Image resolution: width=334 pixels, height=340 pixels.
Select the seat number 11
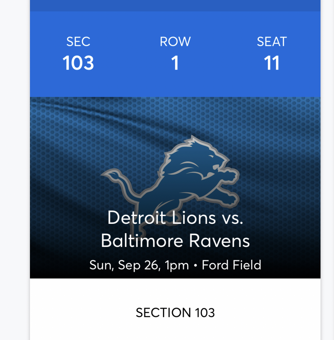pyautogui.click(x=272, y=63)
